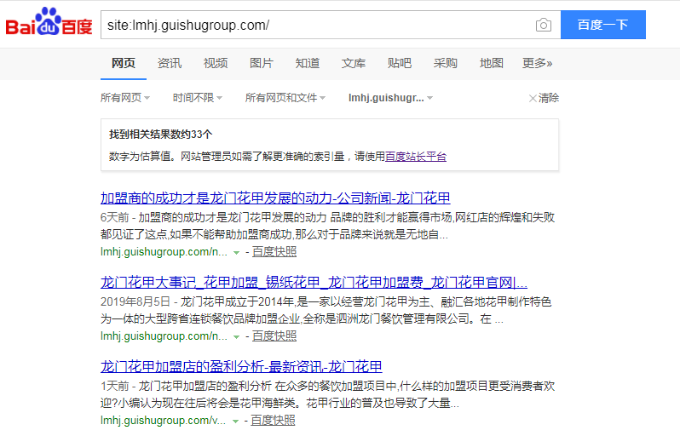Switch to the 视频 tab
The height and width of the screenshot is (436, 680).
pyautogui.click(x=216, y=63)
